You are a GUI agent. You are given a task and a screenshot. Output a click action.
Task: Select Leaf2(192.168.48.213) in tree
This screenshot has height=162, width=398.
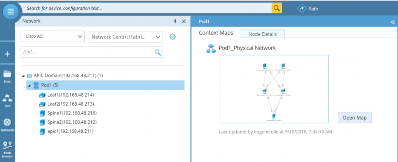click(71, 104)
